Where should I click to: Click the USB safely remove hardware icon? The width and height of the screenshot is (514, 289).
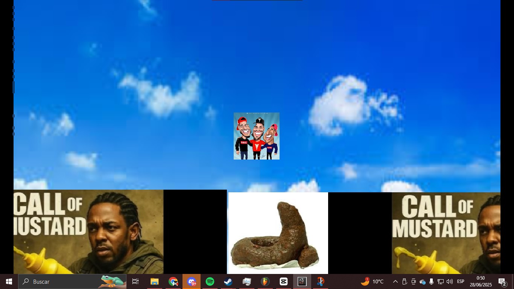pos(405,281)
